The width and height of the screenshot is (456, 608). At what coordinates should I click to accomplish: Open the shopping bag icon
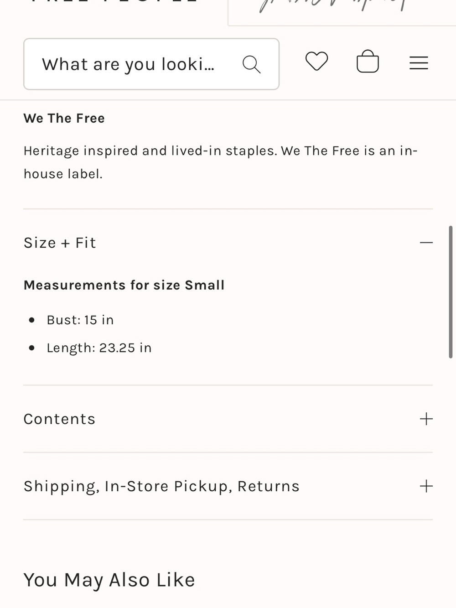tap(368, 62)
